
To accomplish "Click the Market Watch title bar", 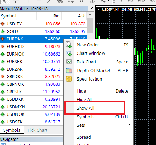I will (44, 9).
